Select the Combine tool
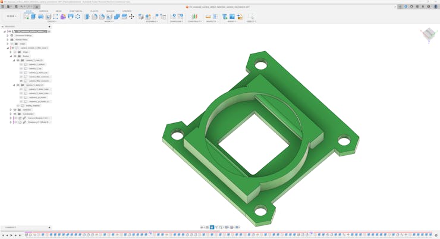This screenshot has width=440, height=239. pos(117,17)
